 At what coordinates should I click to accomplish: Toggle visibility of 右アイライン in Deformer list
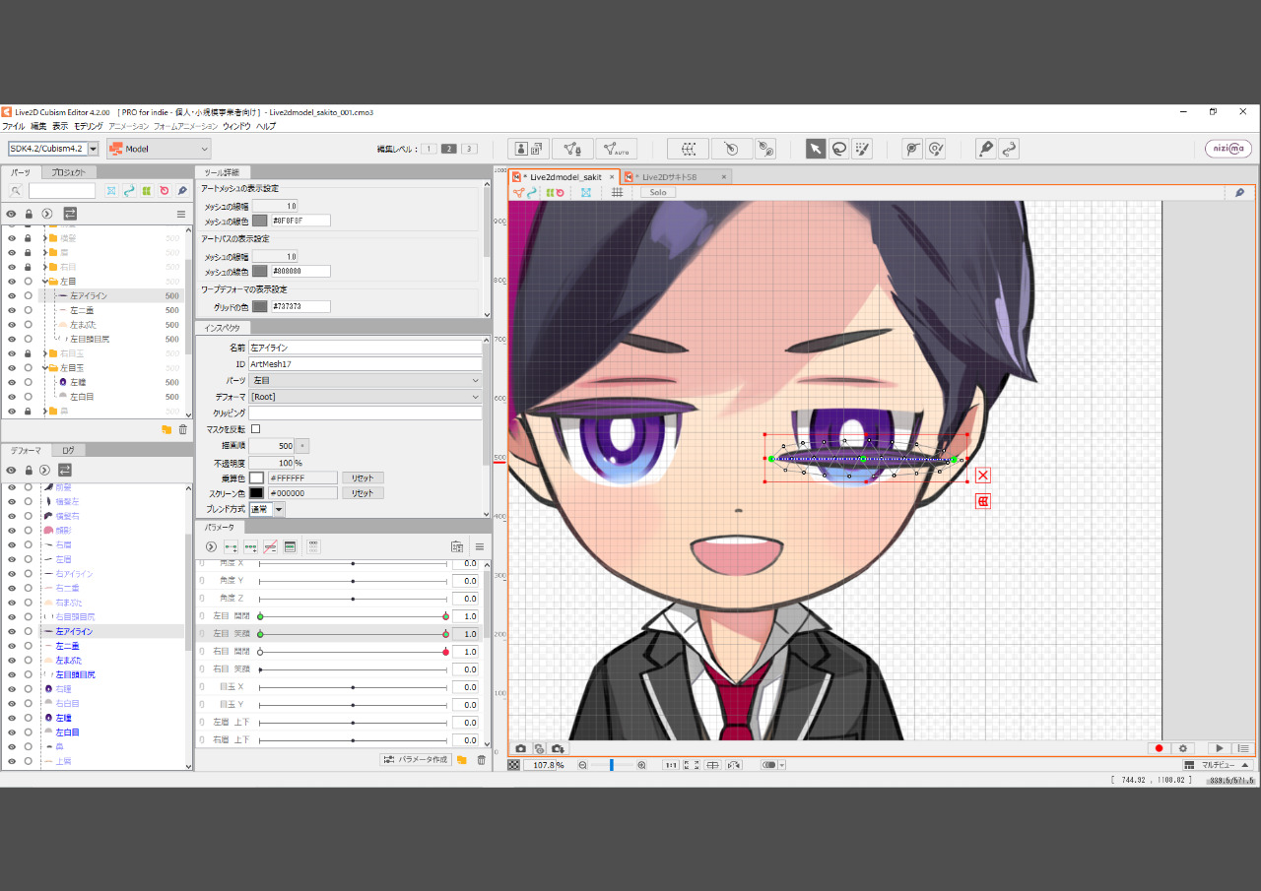(x=12, y=573)
